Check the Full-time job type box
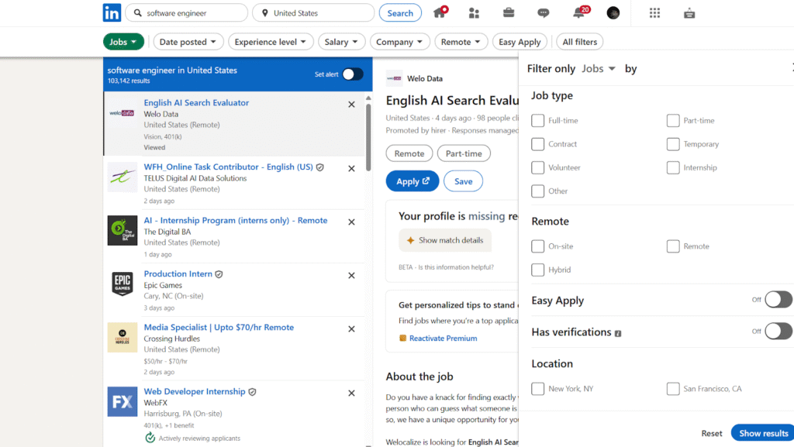 click(537, 121)
